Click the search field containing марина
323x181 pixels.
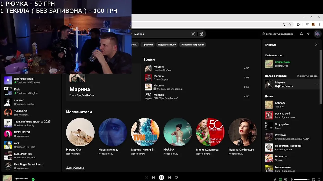point(161,34)
